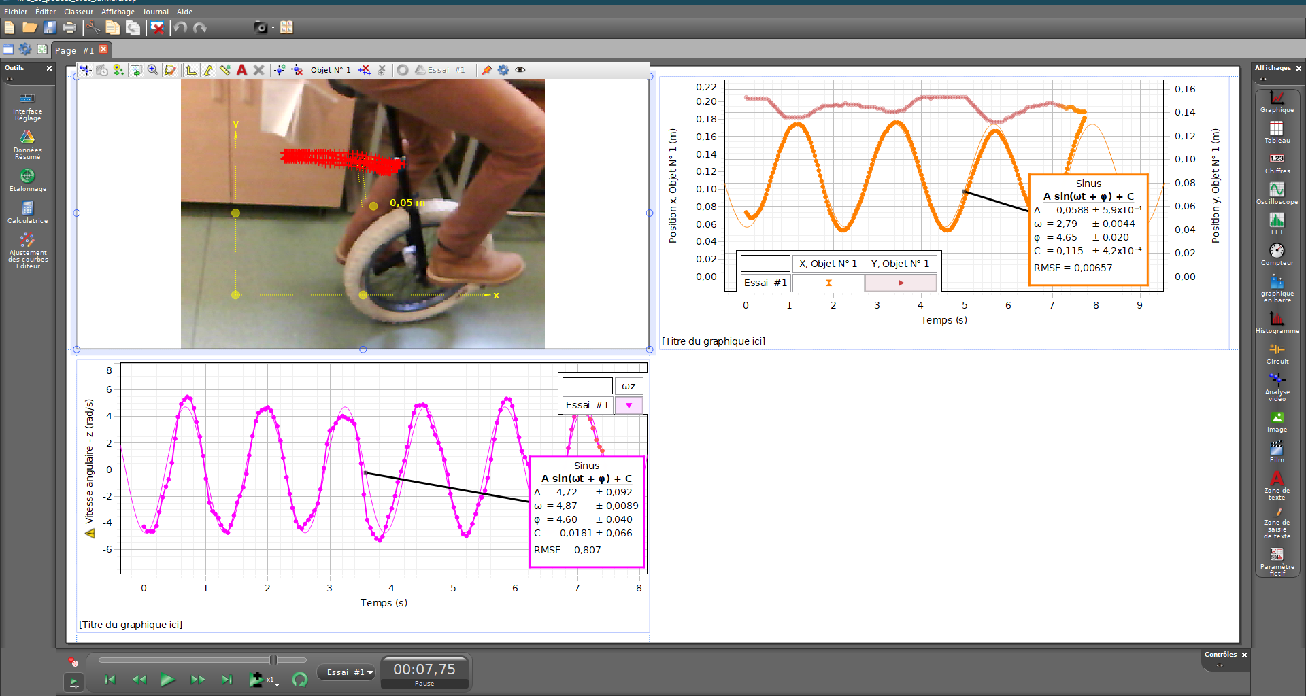The width and height of the screenshot is (1306, 696).
Task: Click the zoom magnifier in video toolbar
Action: (153, 69)
